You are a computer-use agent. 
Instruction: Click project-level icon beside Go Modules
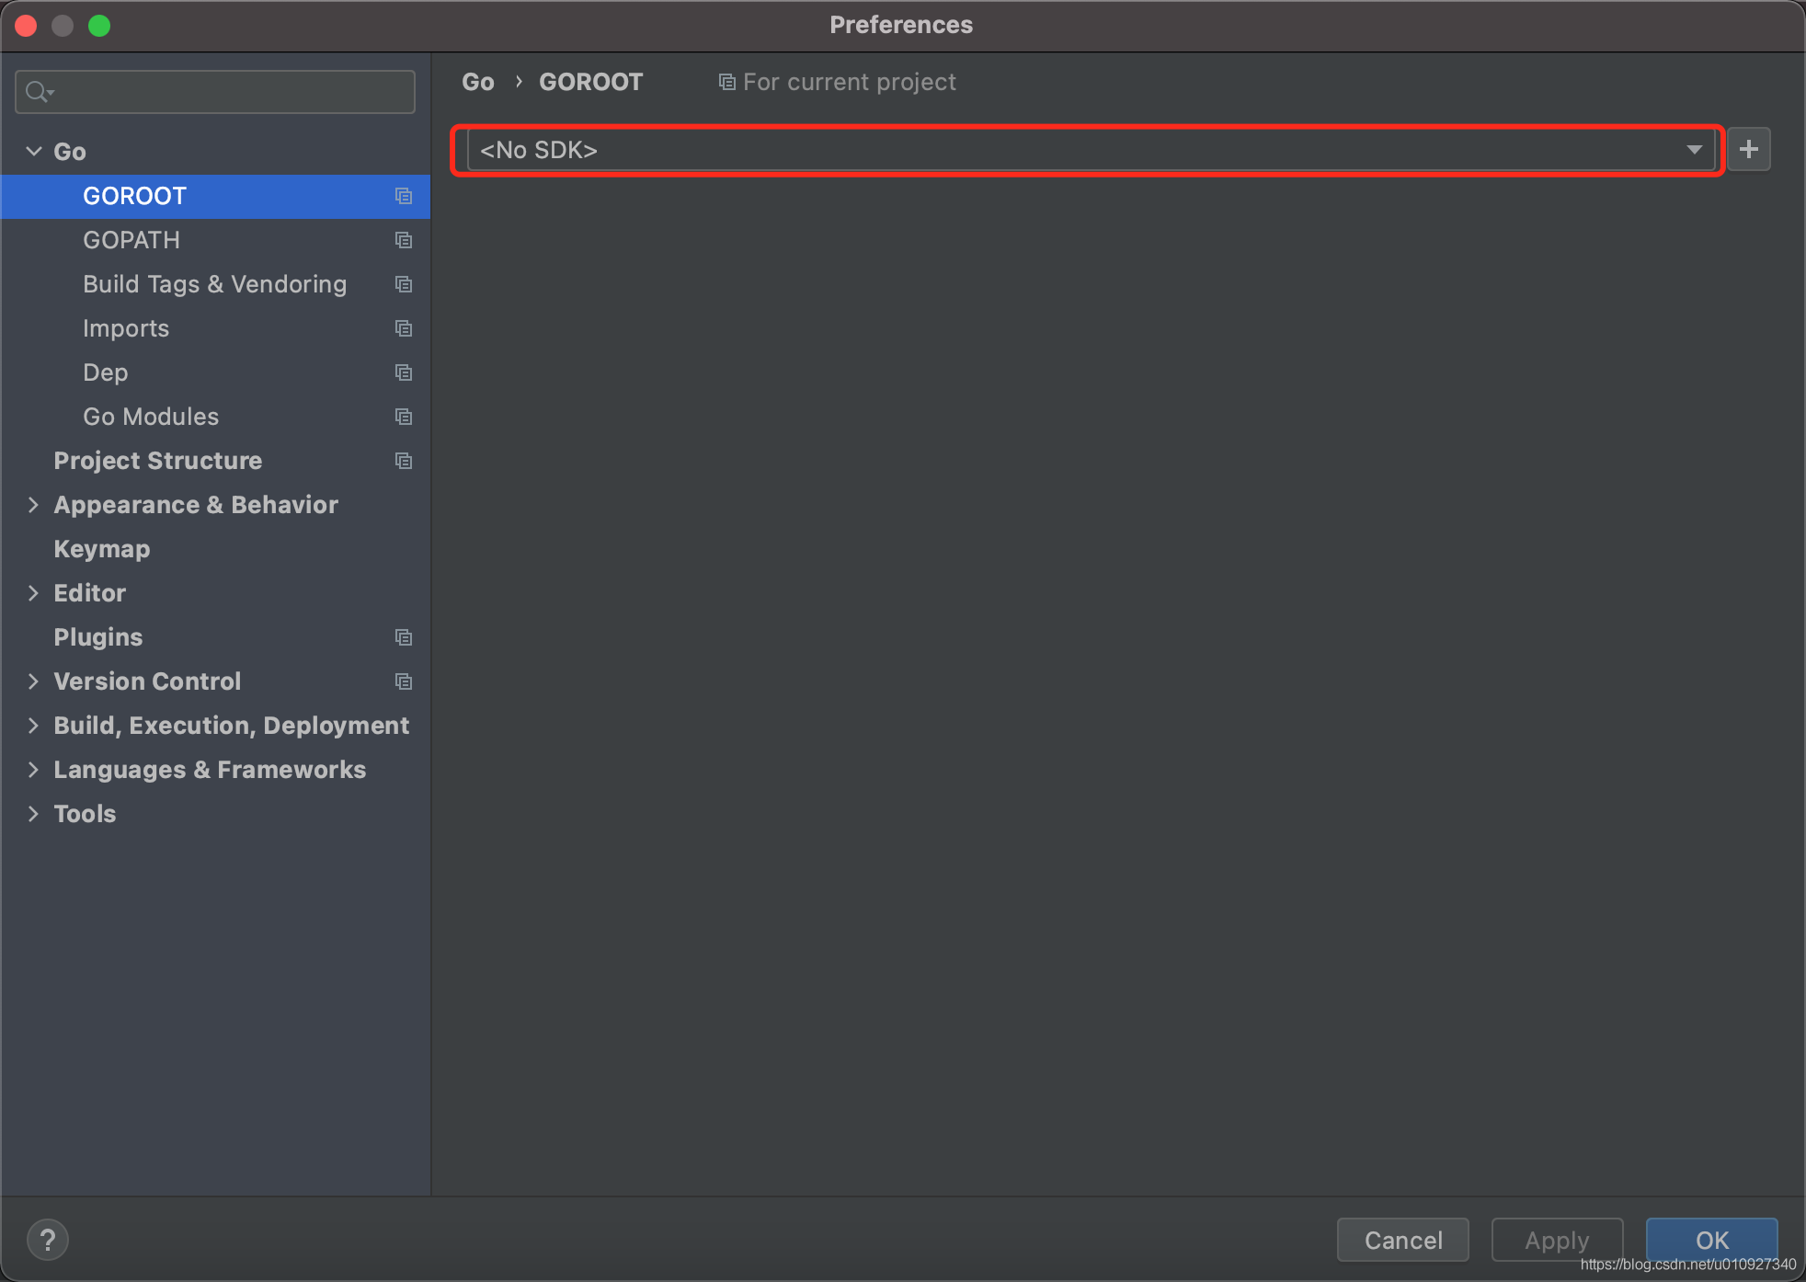coord(403,417)
